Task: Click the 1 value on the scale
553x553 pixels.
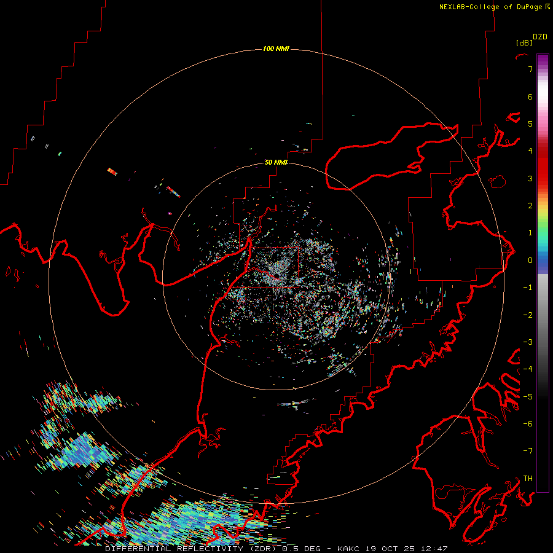Action: click(530, 233)
